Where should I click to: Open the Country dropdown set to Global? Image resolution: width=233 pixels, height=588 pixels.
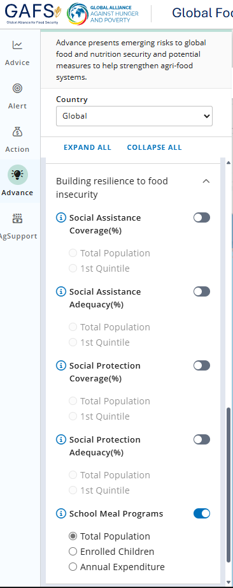(x=134, y=116)
